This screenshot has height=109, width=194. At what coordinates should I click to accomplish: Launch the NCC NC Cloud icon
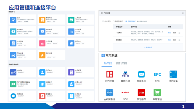coord(125,92)
